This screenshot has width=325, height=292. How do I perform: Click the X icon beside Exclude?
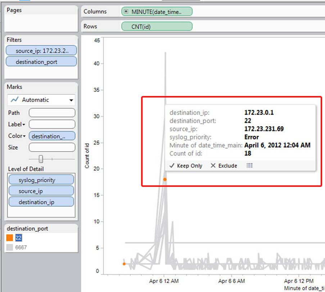[213, 166]
